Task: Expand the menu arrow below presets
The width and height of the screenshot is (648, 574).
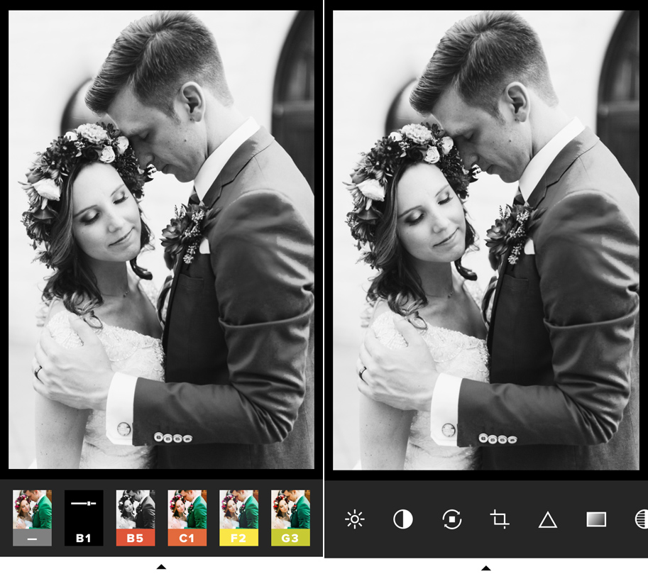Action: click(161, 566)
